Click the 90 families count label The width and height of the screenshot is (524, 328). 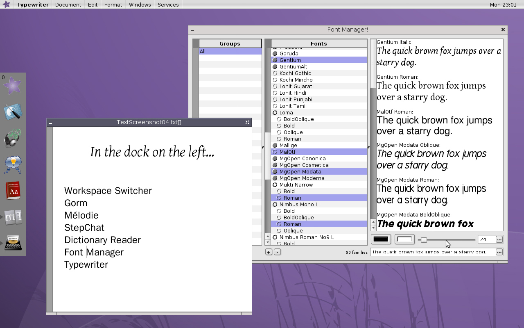(357, 253)
